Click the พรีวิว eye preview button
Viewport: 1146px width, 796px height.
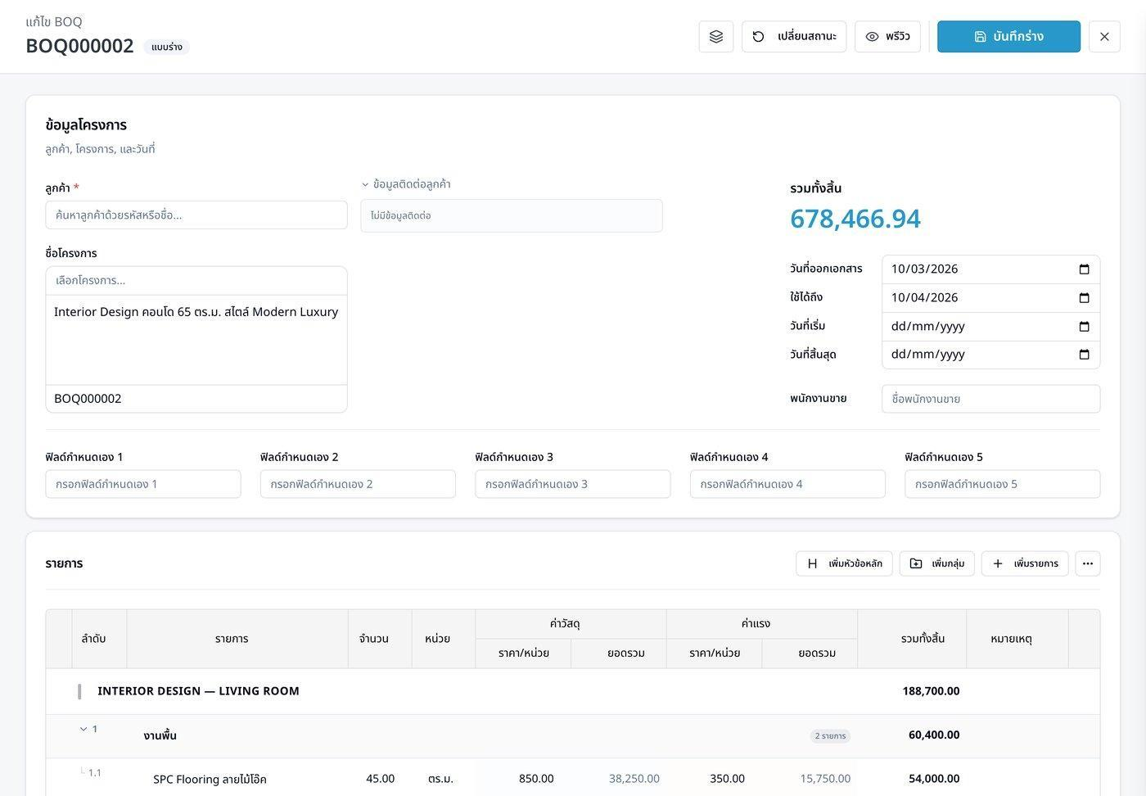tap(887, 37)
